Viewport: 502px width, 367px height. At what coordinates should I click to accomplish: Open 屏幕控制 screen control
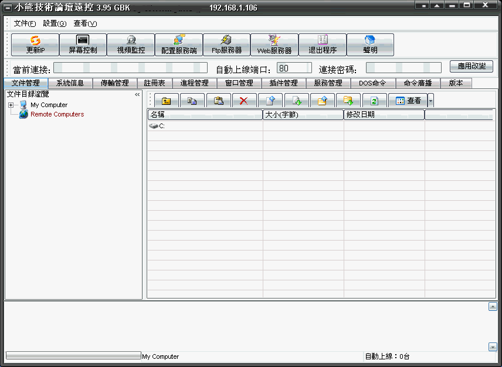83,44
